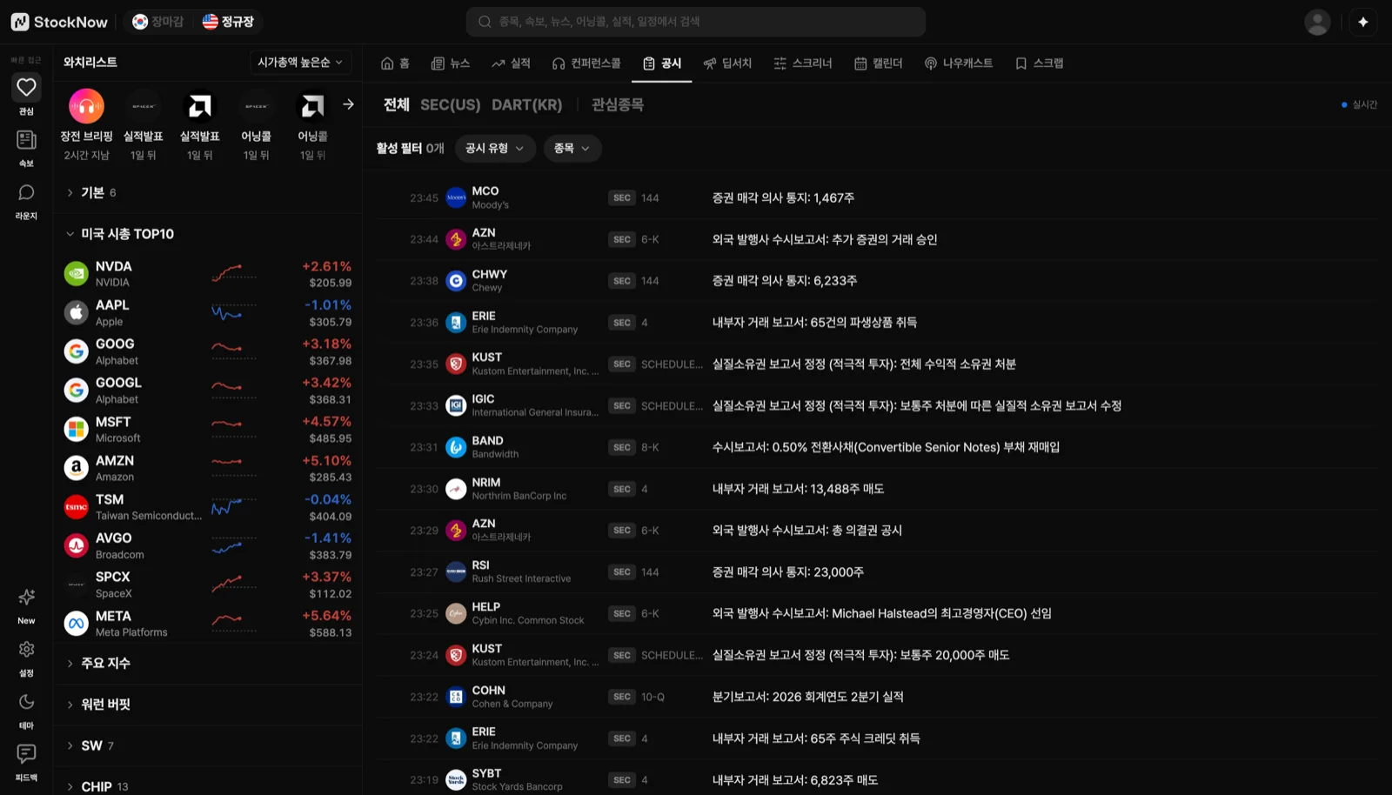Open the 종목 filter dropdown

click(x=572, y=149)
